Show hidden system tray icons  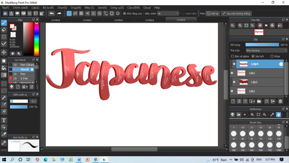click(x=231, y=160)
